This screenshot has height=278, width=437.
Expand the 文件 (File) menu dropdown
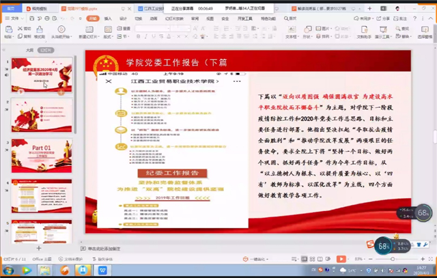pyautogui.click(x=15, y=20)
